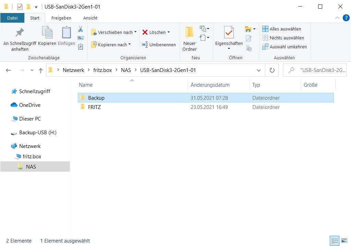Collapse the ribbon with the chevron

pos(337,18)
